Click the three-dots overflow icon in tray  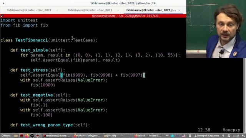tap(167, 136)
